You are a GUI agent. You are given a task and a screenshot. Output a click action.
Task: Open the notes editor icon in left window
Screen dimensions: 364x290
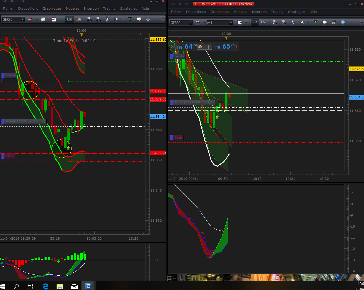(43, 19)
